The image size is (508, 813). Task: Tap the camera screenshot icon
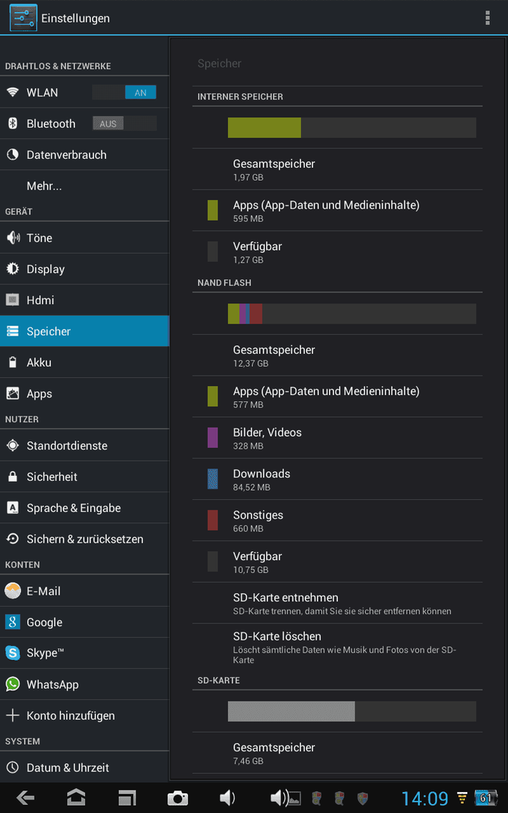click(178, 798)
